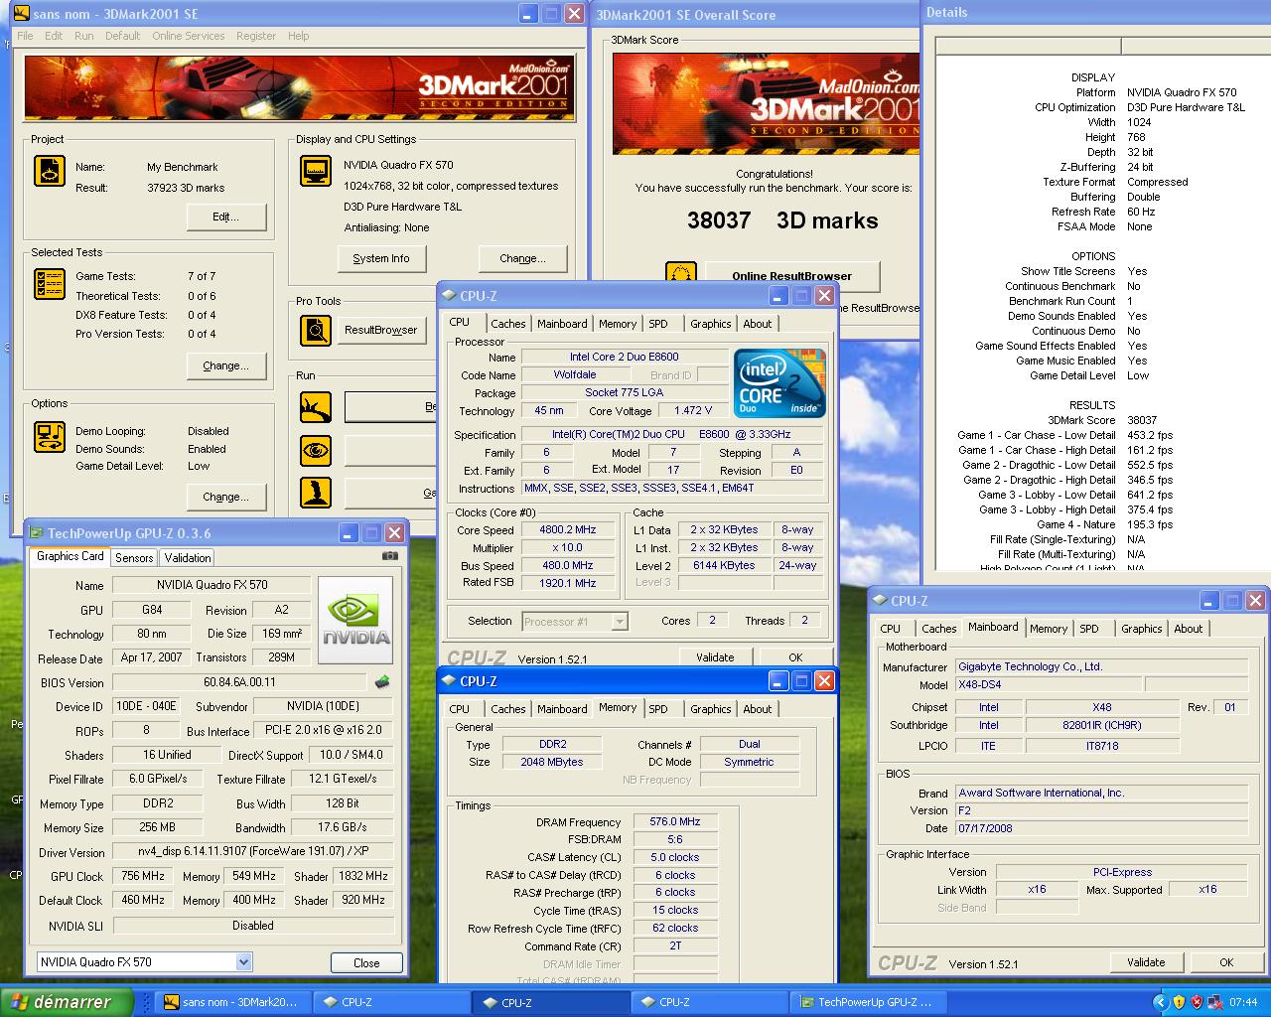1271x1017 pixels.
Task: Switch to TechPowerUp GPU-Z taskbar item
Action: 869,1002
